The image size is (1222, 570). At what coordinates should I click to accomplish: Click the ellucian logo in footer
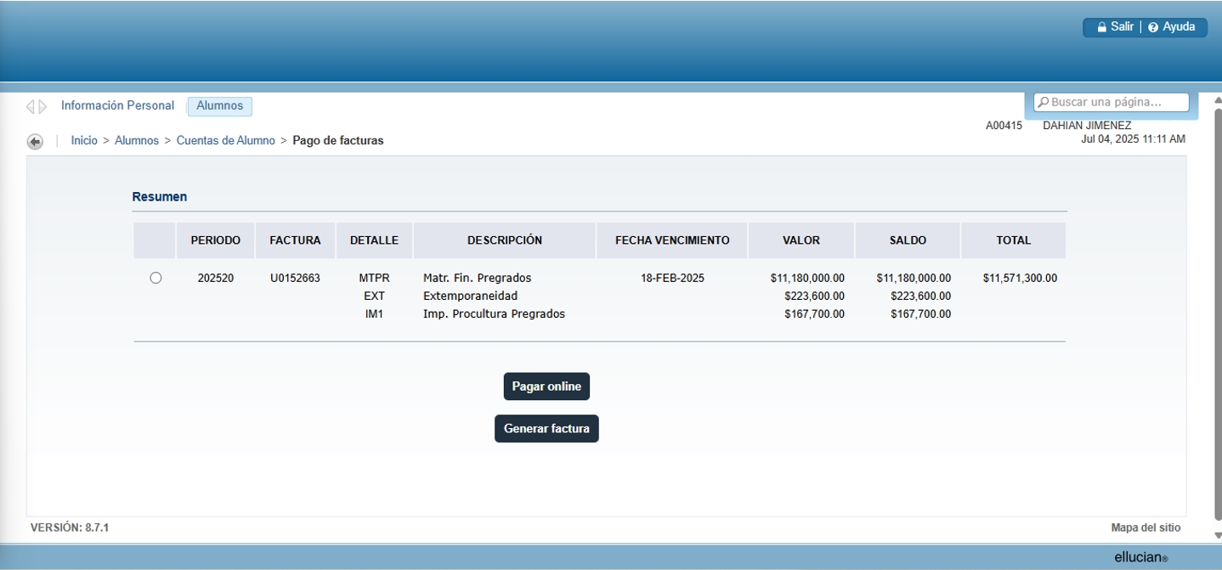(1140, 557)
